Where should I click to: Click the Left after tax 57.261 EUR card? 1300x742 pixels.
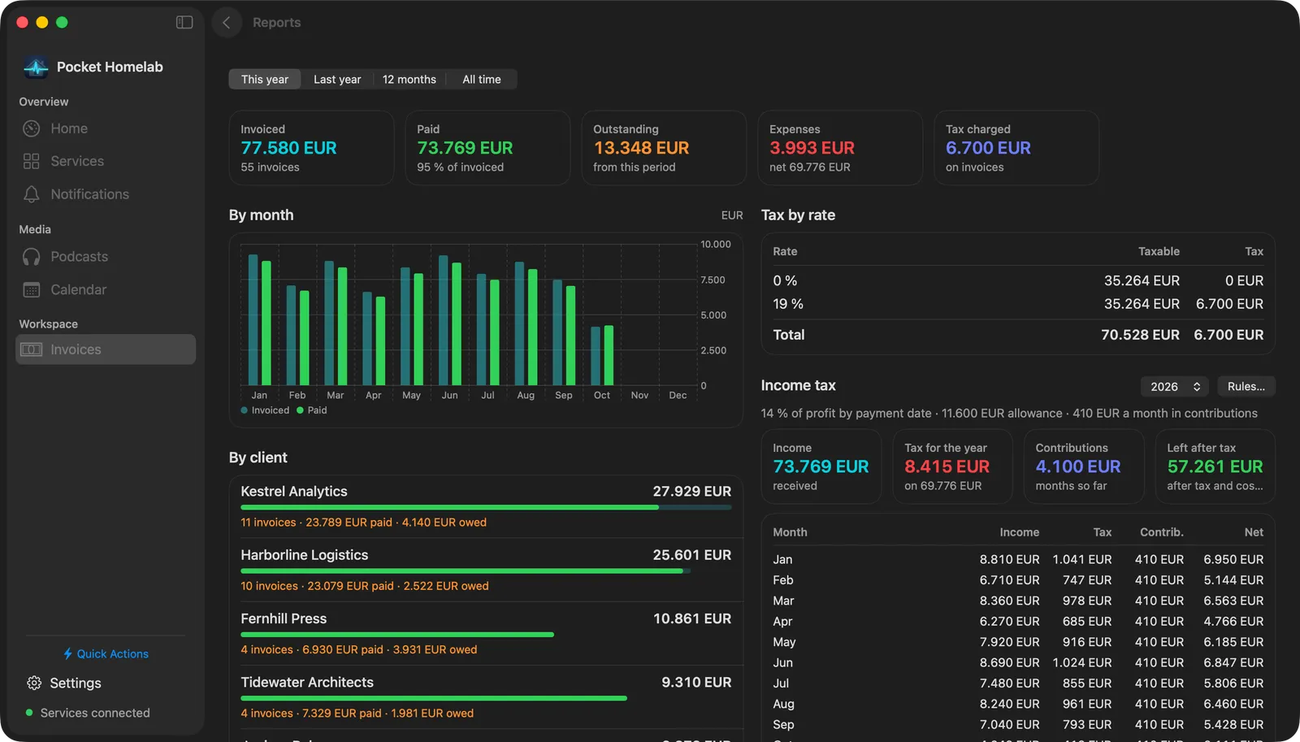1215,466
